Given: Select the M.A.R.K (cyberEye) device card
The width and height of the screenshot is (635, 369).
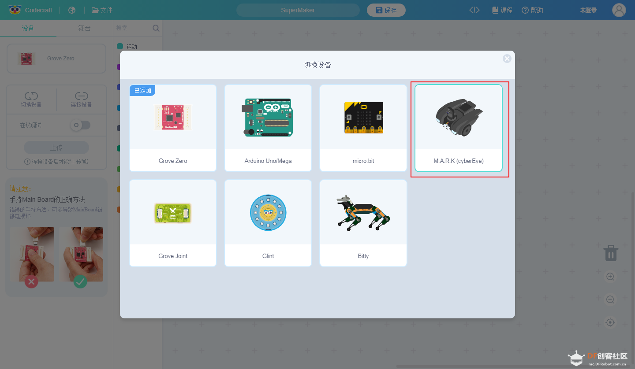Looking at the screenshot, I should [x=459, y=128].
